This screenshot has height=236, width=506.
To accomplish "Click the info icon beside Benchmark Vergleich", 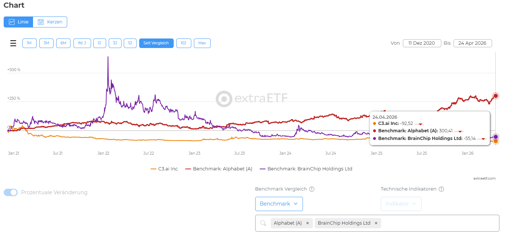I will [x=312, y=189].
